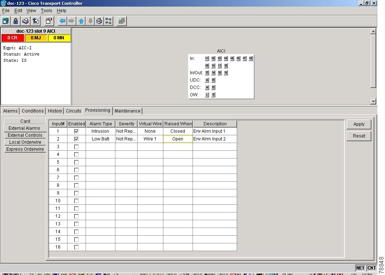Uncheck Enabled for input 1

click(76, 131)
